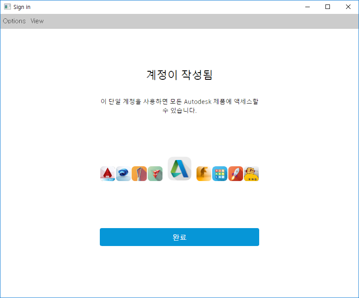This screenshot has height=298, width=359.
Task: Maximize the Sign in window
Action: [x=328, y=7]
